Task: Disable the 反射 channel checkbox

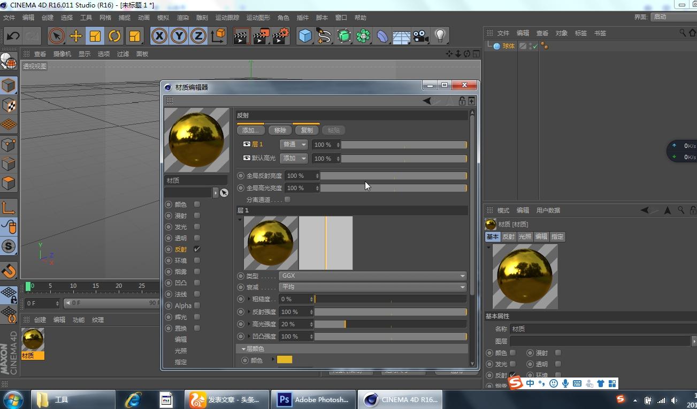Action: 197,249
